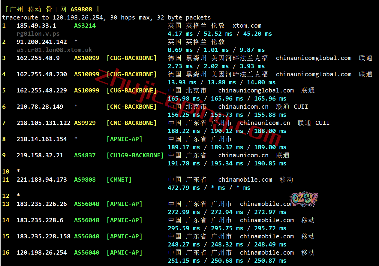Image resolution: width=379 pixels, height=266 pixels.
Task: Click the asterisk on hop 10
Action: tap(18, 172)
